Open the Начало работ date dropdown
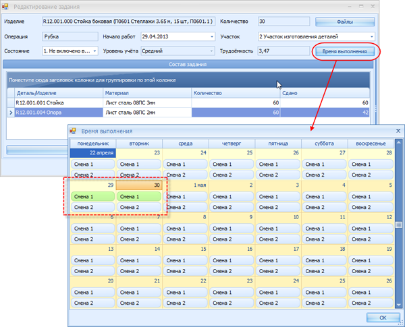 212,36
